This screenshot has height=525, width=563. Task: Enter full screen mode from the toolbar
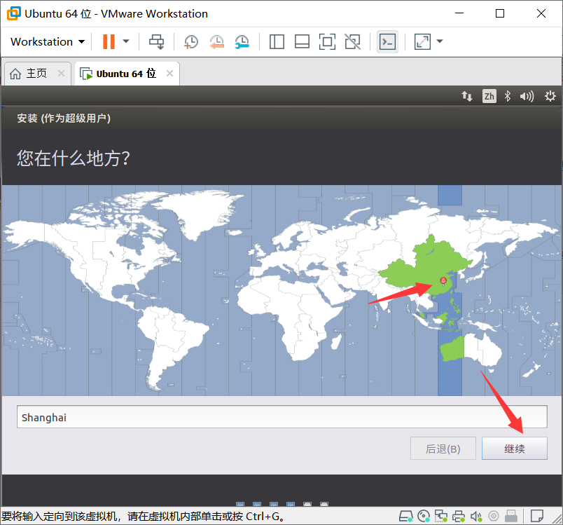pyautogui.click(x=327, y=42)
